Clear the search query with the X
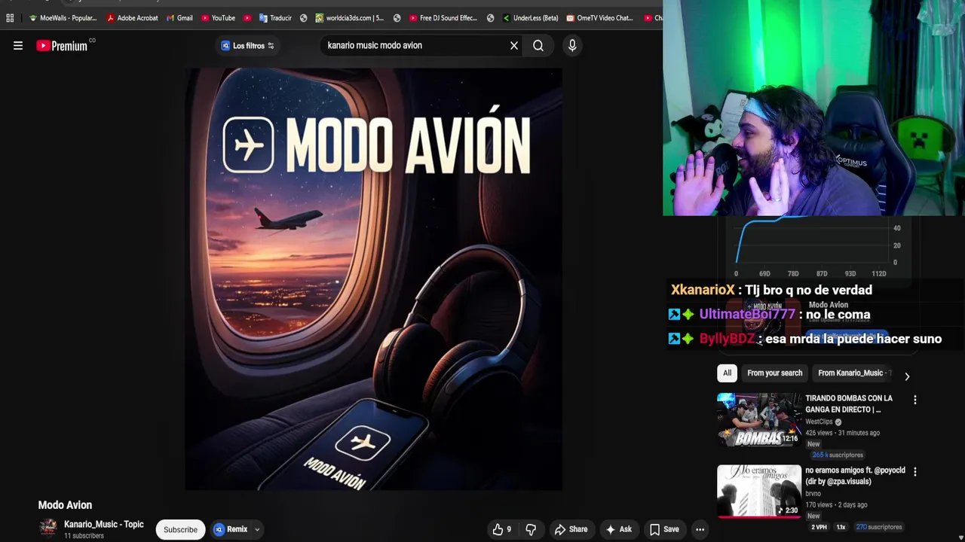965x542 pixels. (514, 46)
